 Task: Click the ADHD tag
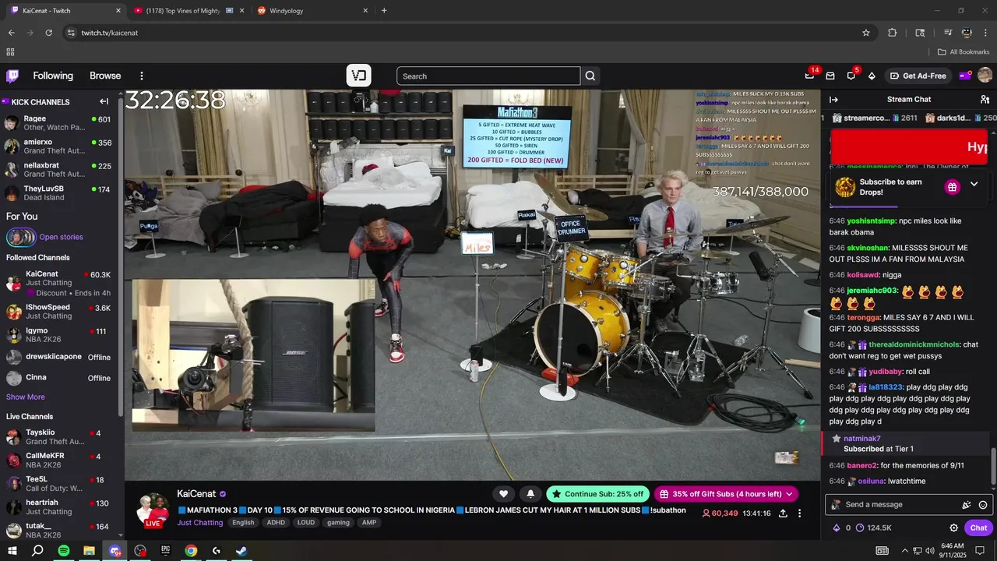276,523
